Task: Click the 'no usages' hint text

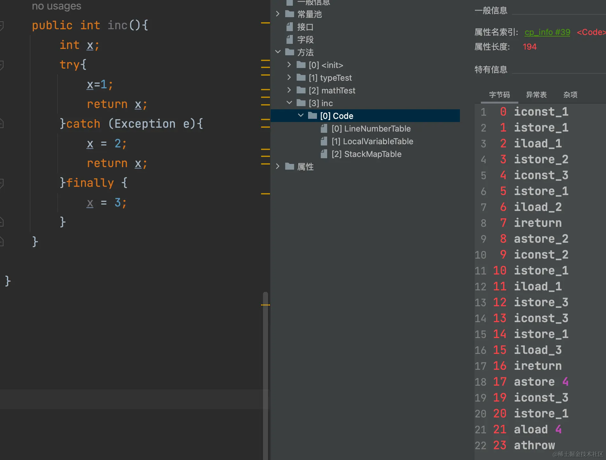Action: click(57, 6)
